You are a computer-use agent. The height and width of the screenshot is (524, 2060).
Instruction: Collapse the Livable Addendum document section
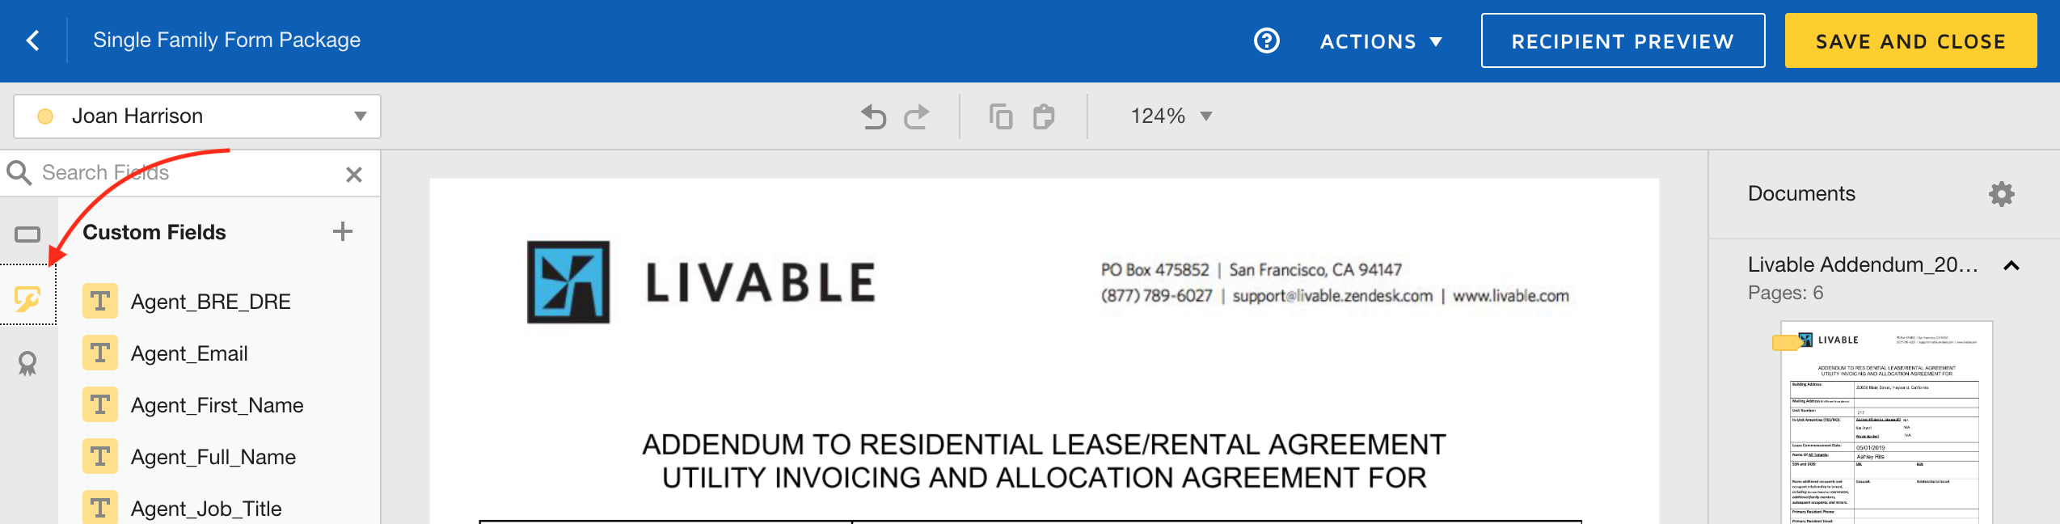(x=2011, y=265)
